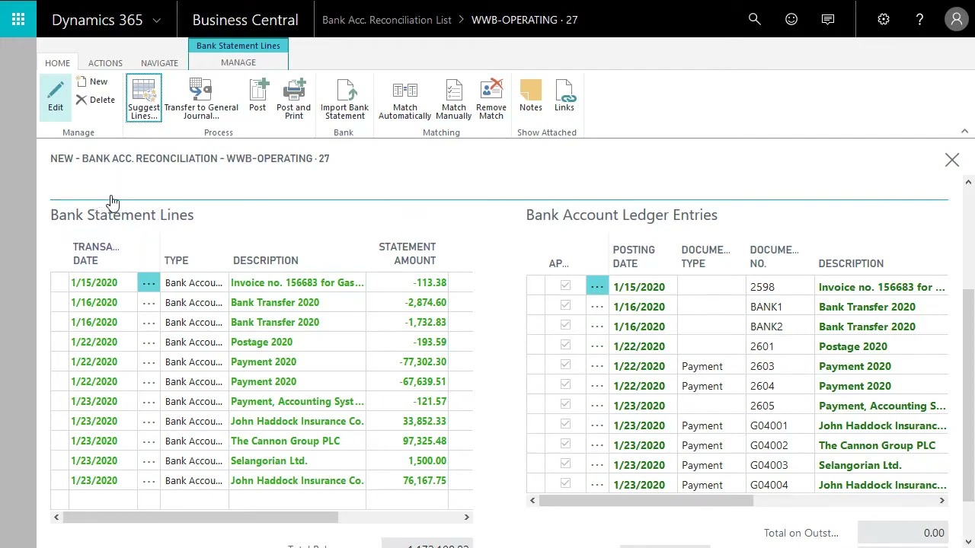Select ledger document number G04004

click(x=769, y=485)
